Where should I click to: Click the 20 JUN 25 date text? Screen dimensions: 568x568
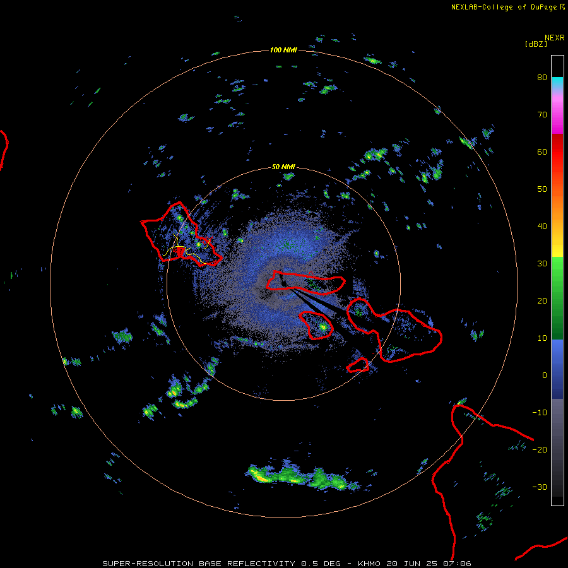412,564
